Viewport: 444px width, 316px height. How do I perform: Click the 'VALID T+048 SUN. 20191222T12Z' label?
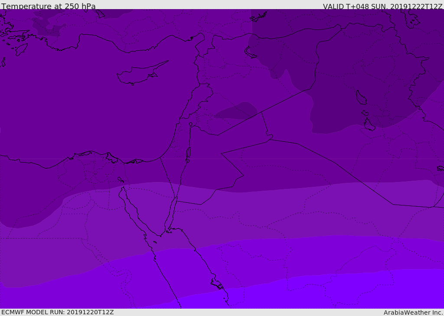382,7
